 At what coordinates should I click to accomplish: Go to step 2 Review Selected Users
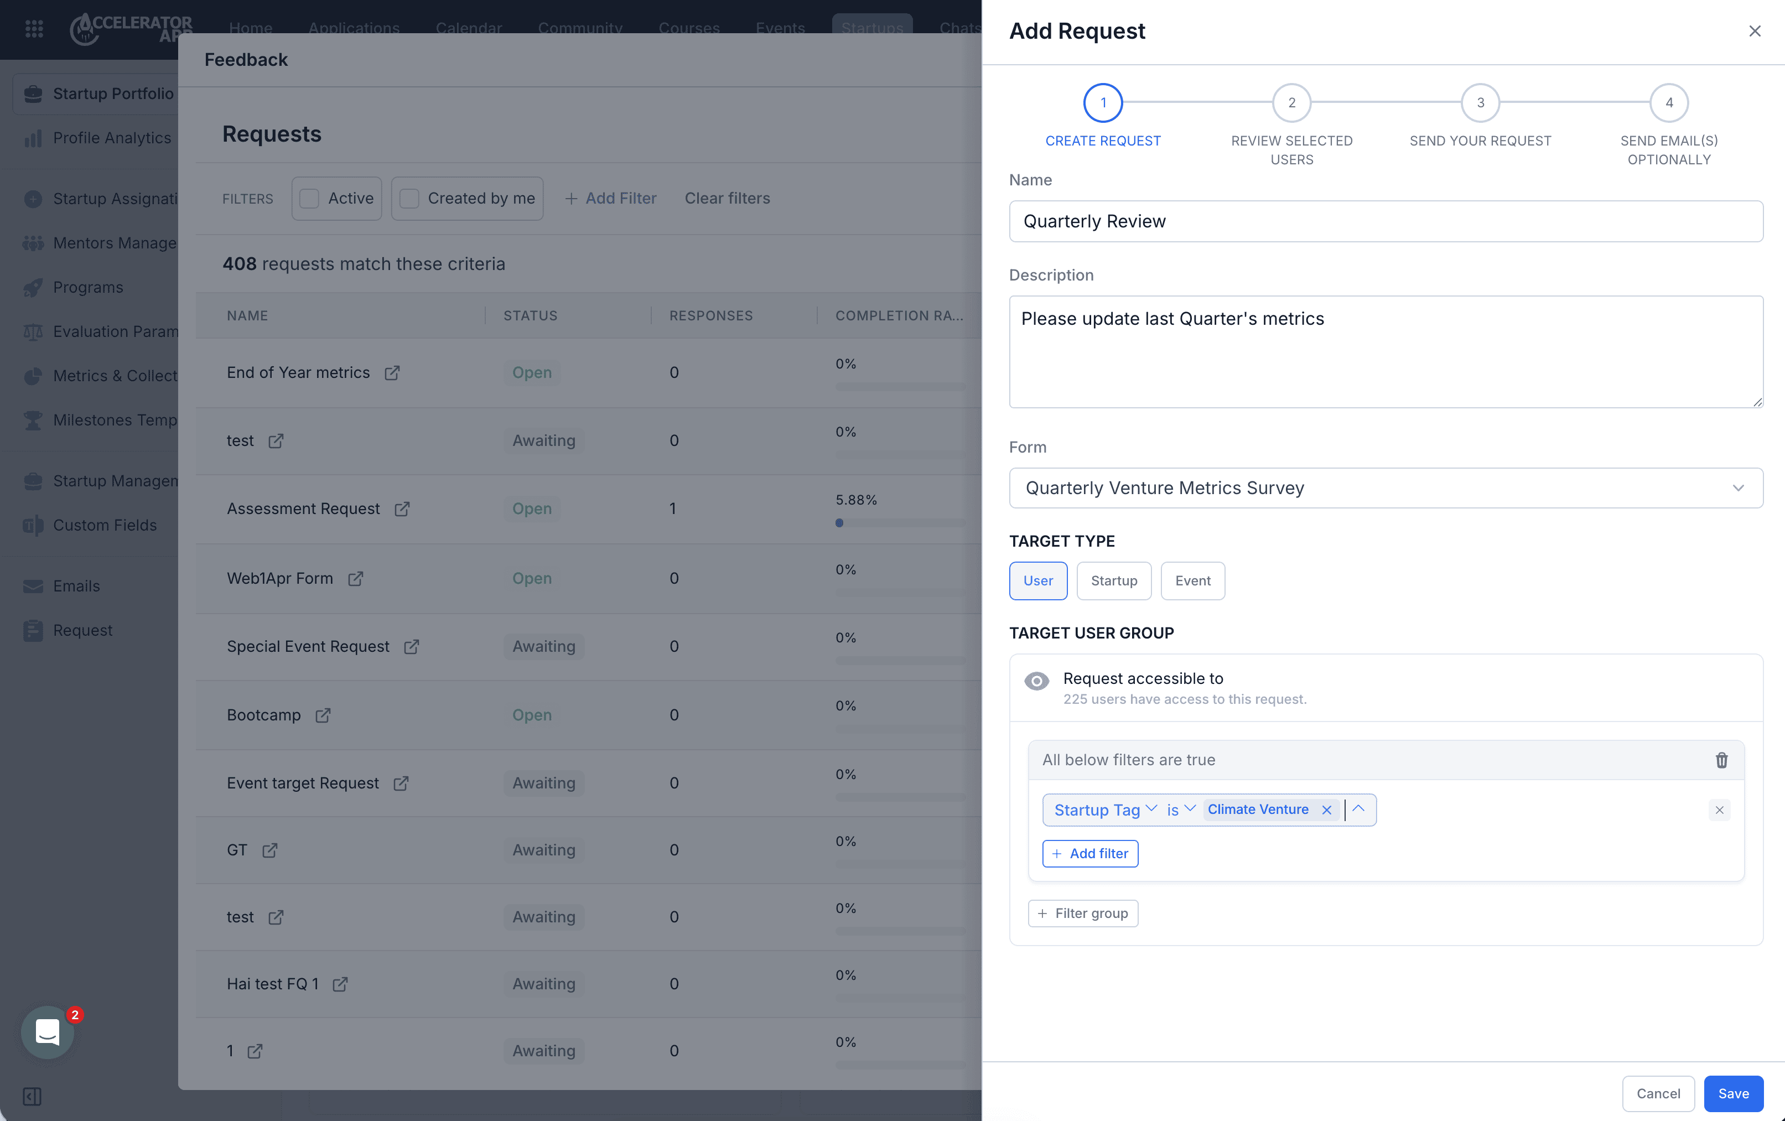[1291, 103]
